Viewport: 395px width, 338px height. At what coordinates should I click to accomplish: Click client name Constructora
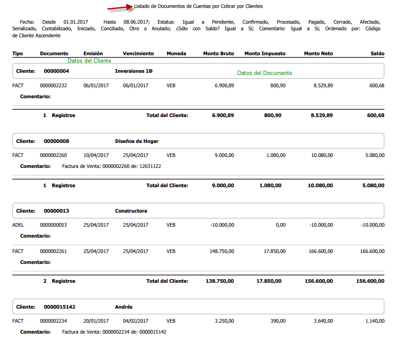tap(131, 211)
